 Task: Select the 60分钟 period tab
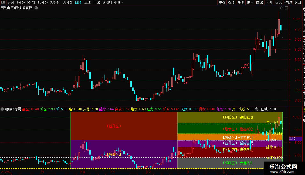[67, 2]
